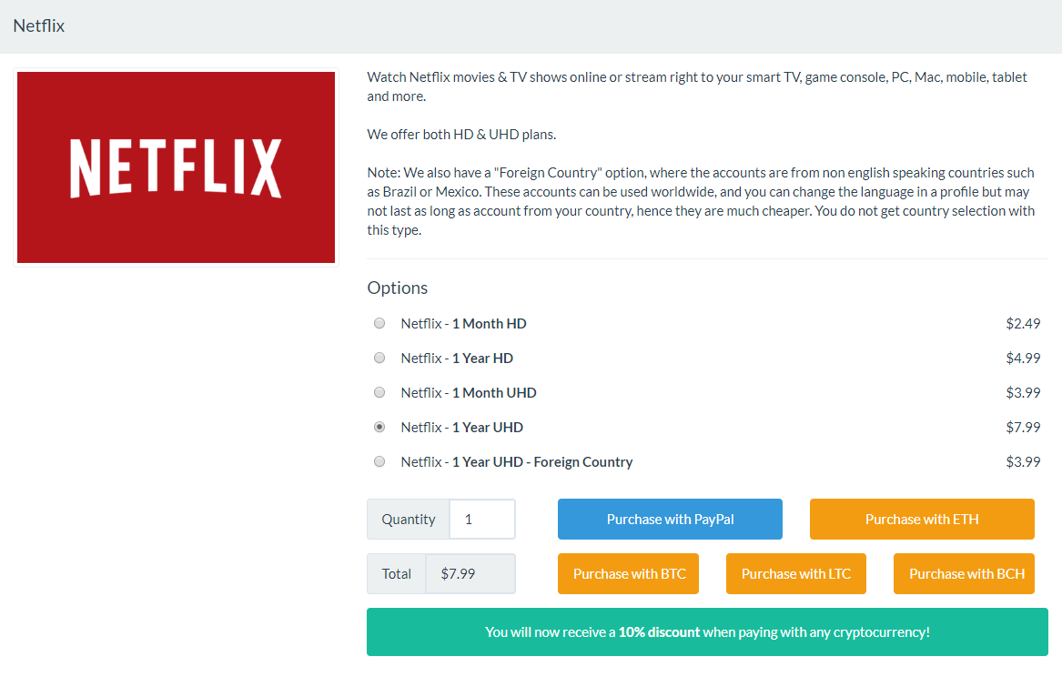Focus the Quantity input field
The image size is (1062, 687).
point(482,519)
